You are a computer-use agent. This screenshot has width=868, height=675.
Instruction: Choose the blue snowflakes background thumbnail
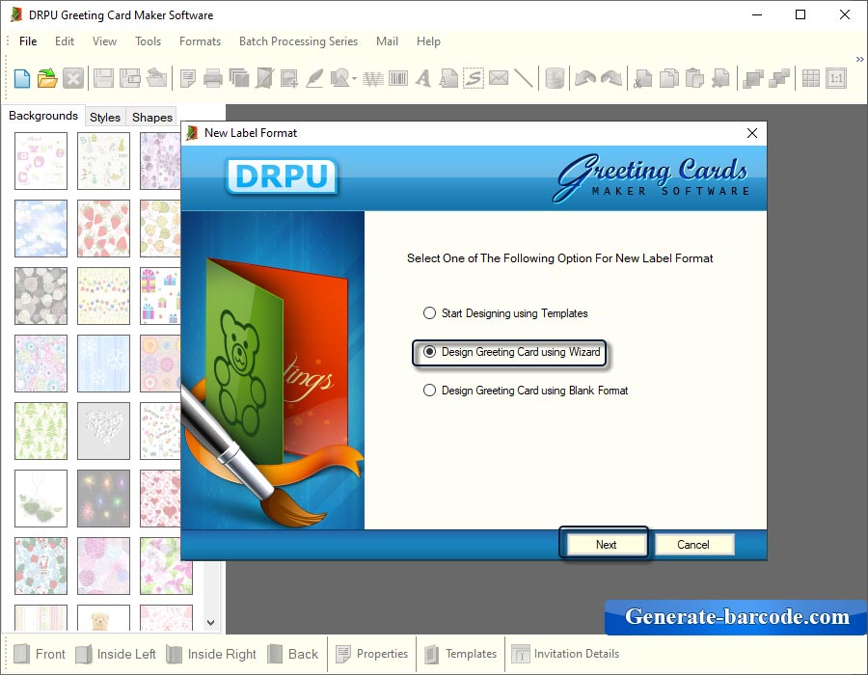(x=103, y=364)
